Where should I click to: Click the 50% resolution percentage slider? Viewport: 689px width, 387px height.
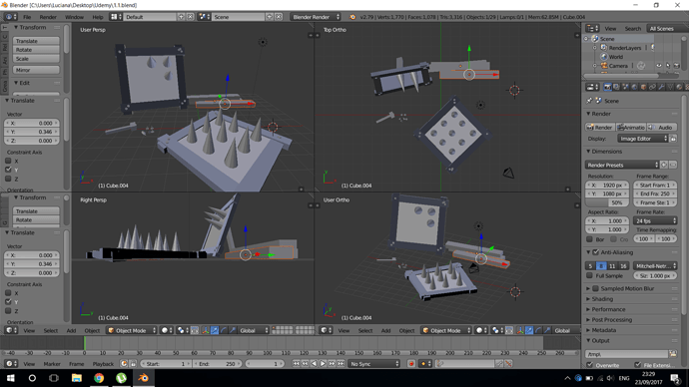pos(608,202)
